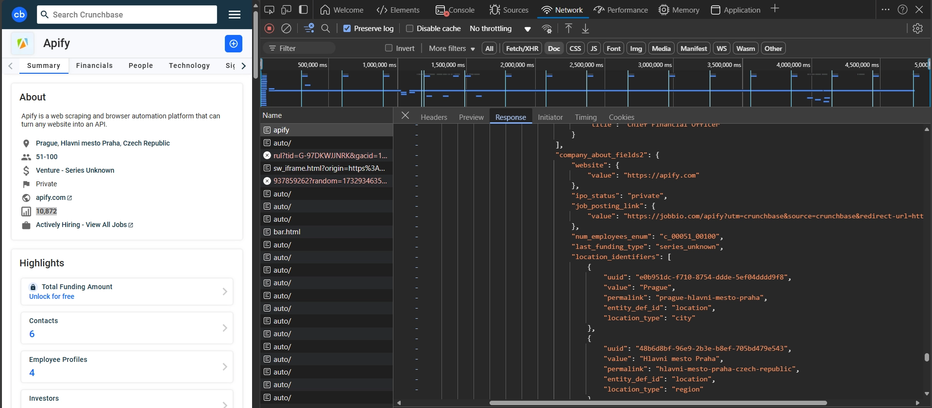932x408 pixels.
Task: Select the Fetch/XHR filter button
Action: [x=522, y=49]
